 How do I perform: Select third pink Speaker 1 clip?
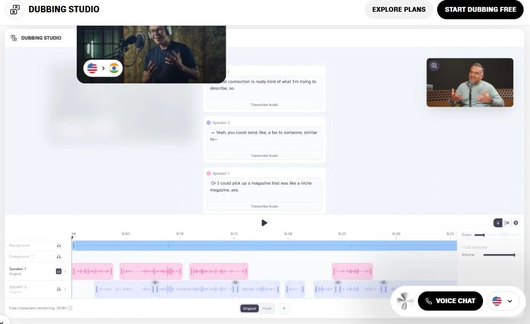pyautogui.click(x=219, y=271)
